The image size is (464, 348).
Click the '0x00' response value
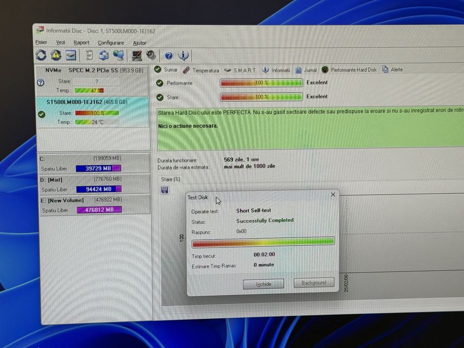point(241,231)
